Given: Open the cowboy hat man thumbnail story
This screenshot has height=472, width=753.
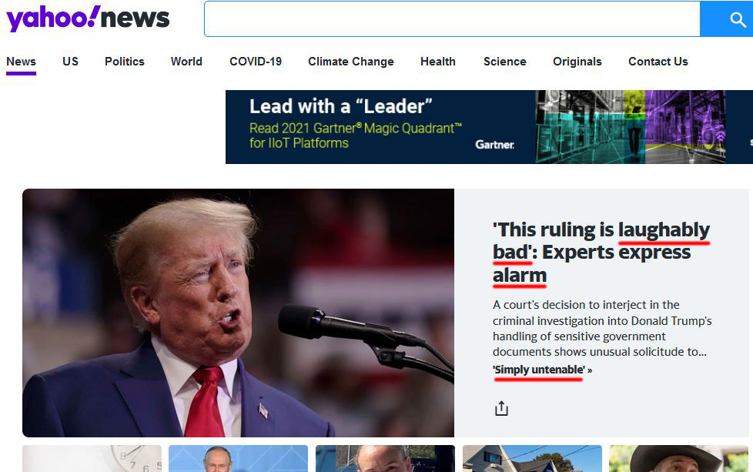Looking at the screenshot, I should click(678, 459).
